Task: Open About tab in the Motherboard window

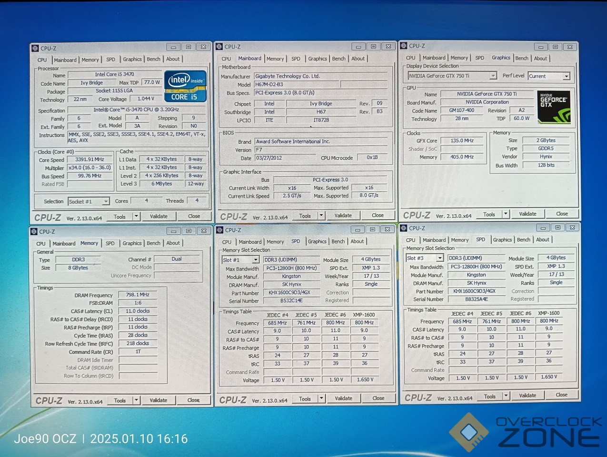Action: pyautogui.click(x=358, y=59)
